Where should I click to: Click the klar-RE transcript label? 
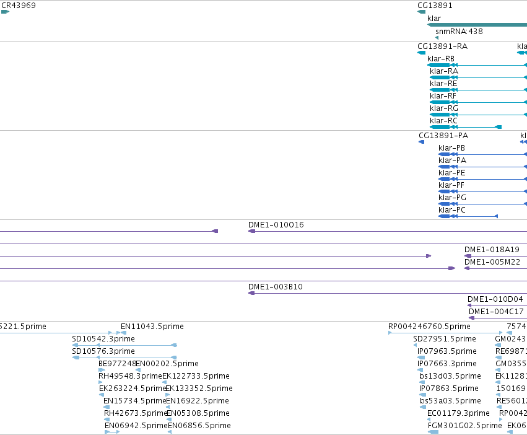click(443, 84)
